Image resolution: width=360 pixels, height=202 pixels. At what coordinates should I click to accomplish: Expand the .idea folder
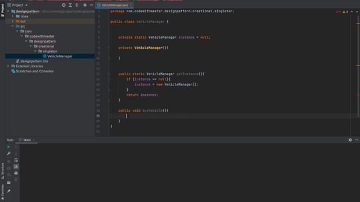[x=12, y=16]
